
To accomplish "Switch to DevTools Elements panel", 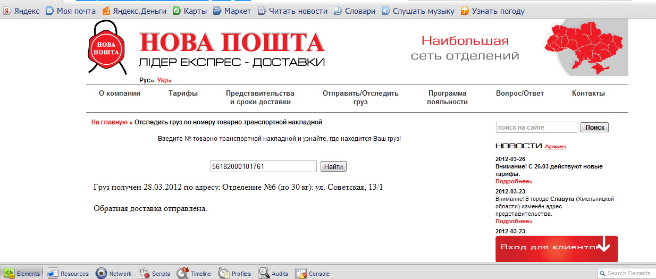I will 22,273.
